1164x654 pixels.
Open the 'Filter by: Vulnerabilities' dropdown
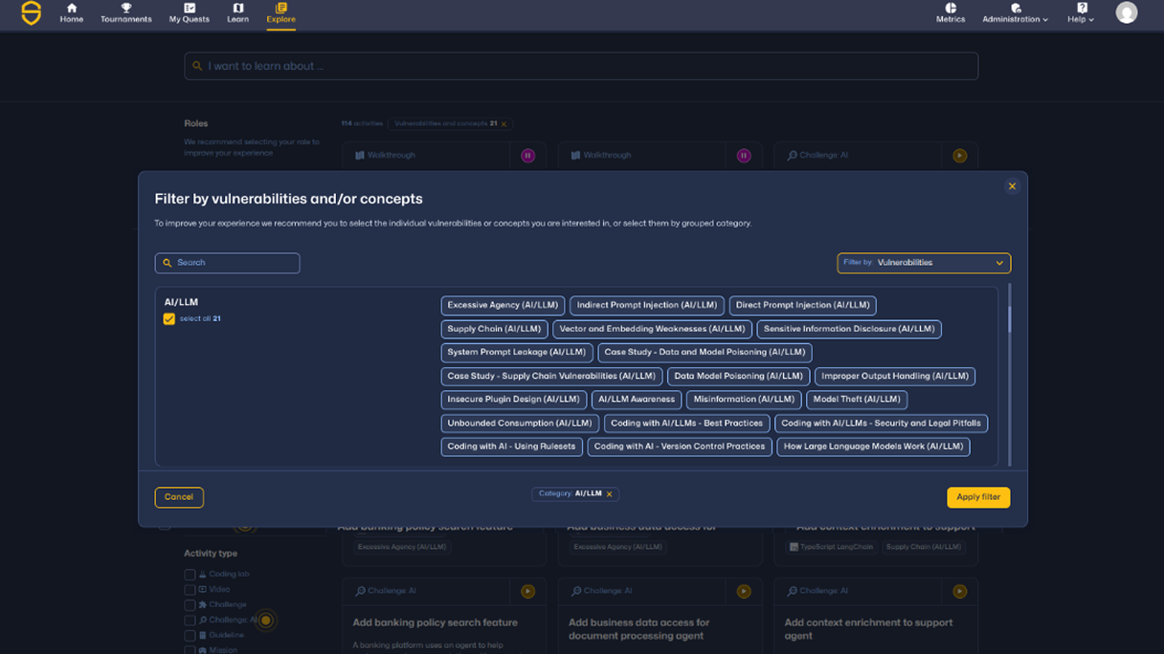pos(923,262)
